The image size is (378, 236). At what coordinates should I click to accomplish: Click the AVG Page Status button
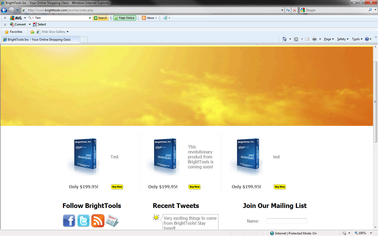coord(125,18)
